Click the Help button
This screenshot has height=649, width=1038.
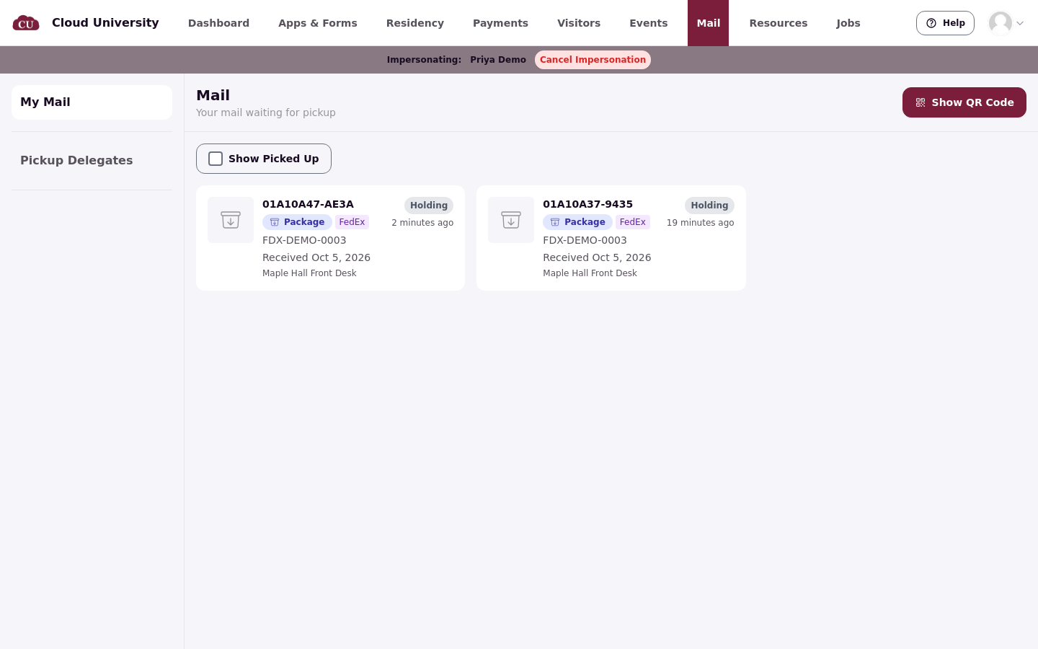pos(945,23)
